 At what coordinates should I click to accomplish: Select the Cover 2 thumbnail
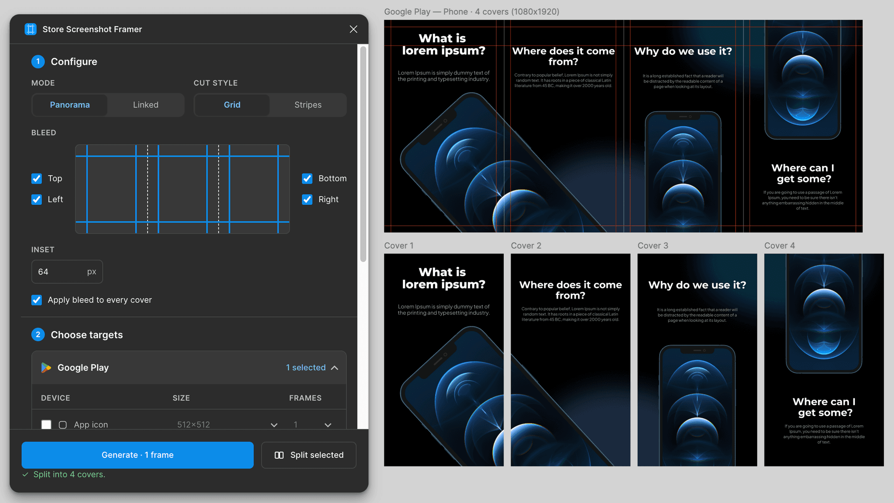coord(570,360)
